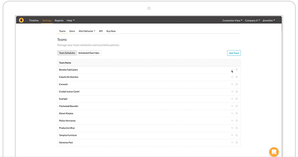Open the orange chat support bubble
298x157 pixels.
274,152
